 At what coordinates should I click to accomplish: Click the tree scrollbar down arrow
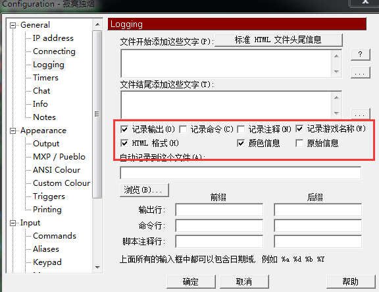(x=97, y=268)
